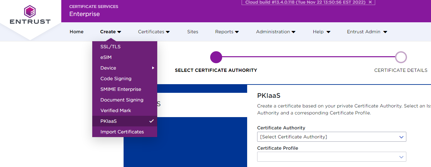Viewport: 431px width, 167px height.
Task: Open the Certificate Authority dropdown
Action: click(x=331, y=137)
